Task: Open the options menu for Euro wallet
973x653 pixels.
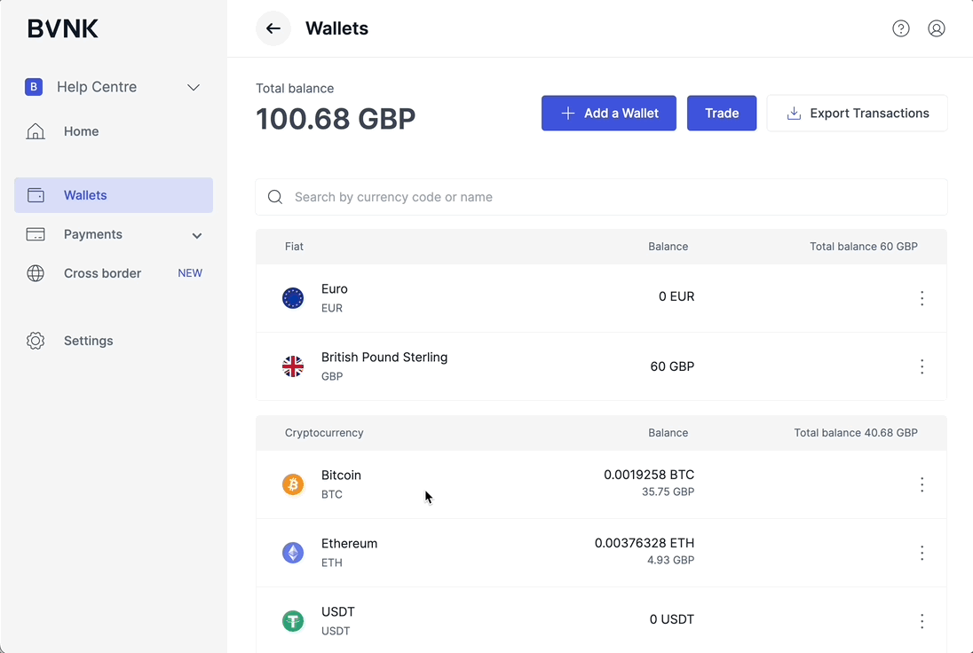Action: (x=922, y=298)
